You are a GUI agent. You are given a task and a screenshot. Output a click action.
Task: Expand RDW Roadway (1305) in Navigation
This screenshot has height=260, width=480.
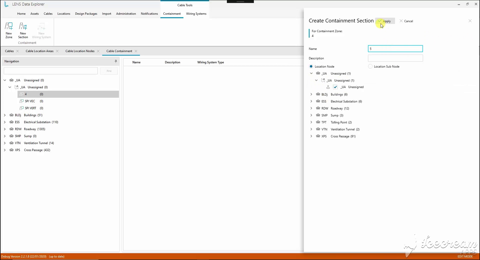(5, 129)
